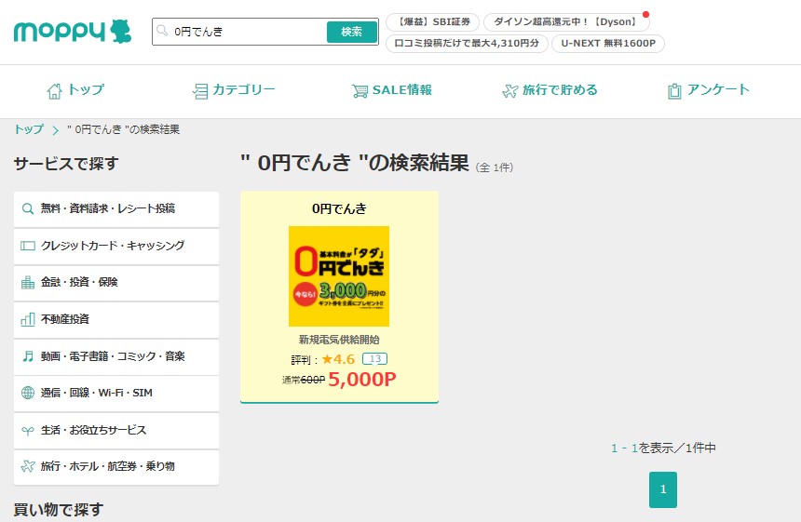Screen dimensions: 801x522
Task: Open 無料・資料請求・レシート投稿 category
Action: (116, 209)
